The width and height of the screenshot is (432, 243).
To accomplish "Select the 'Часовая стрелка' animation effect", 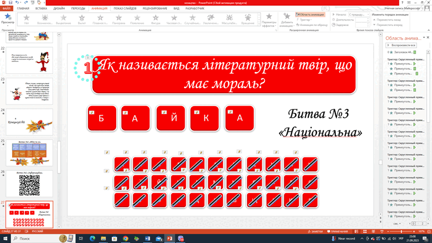I will (174, 19).
